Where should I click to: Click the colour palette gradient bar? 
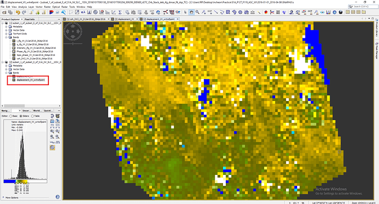(x=25, y=181)
